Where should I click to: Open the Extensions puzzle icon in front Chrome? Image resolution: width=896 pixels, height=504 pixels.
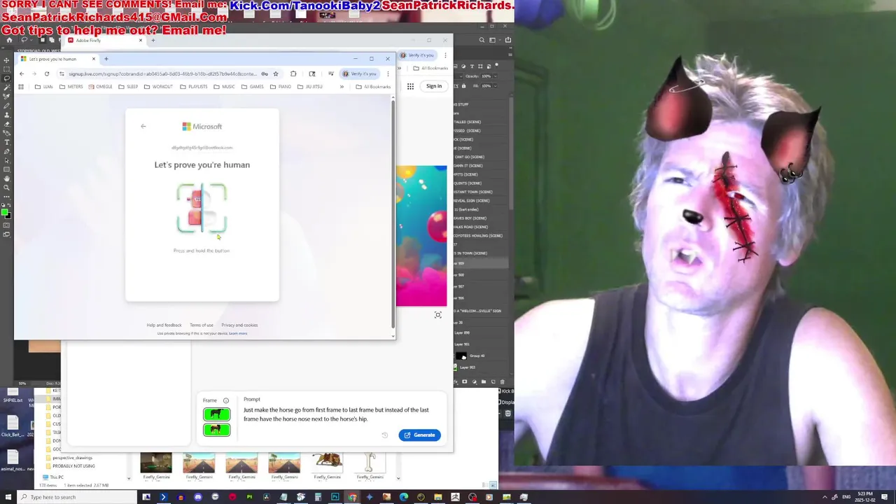(x=293, y=73)
